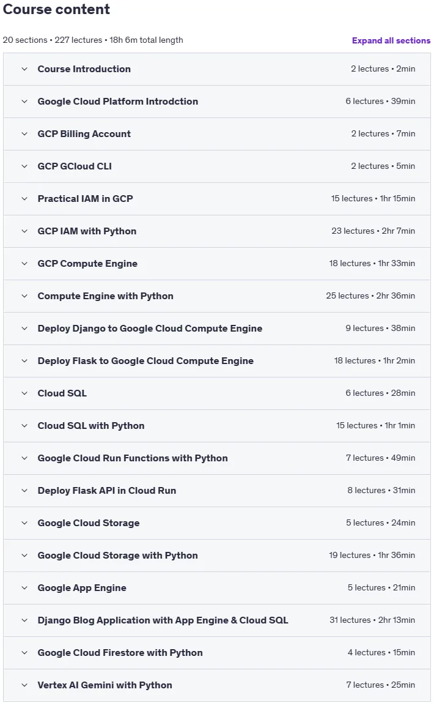The height and width of the screenshot is (703, 434).
Task: Click the '25 lectures • 2hr 36min' text
Action: click(x=370, y=296)
